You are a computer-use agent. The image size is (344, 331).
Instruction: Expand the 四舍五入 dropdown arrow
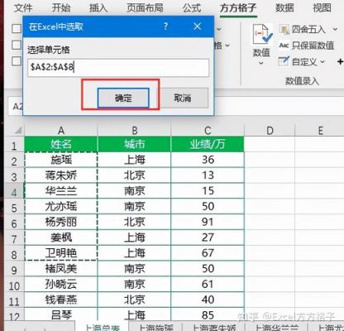pos(335,29)
